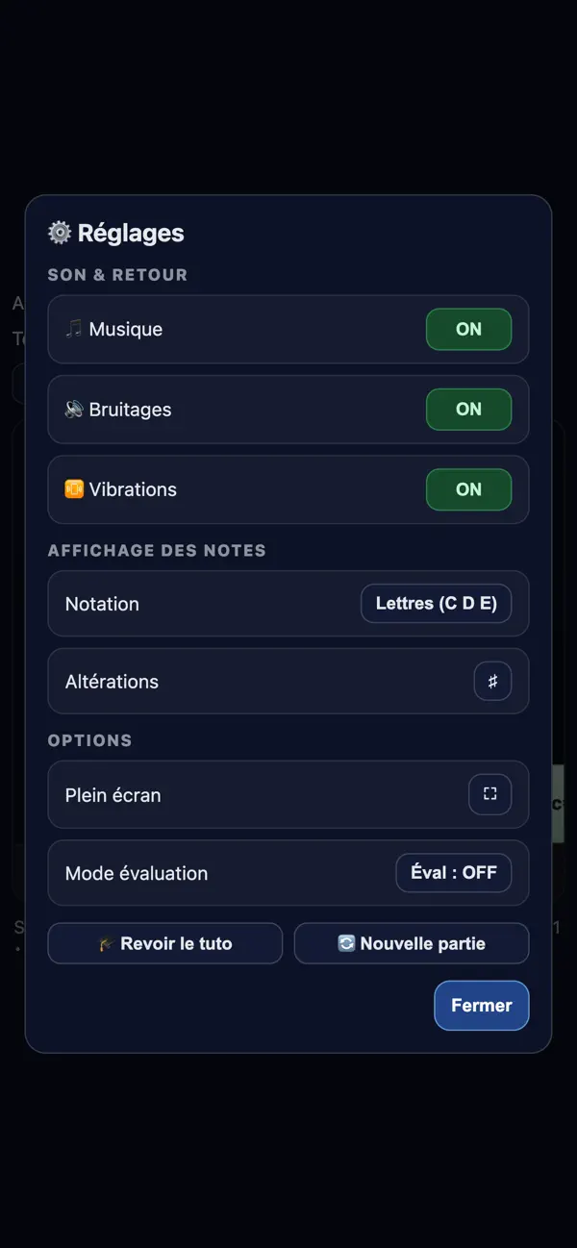Image resolution: width=577 pixels, height=1248 pixels.
Task: Disable Bruitages with its ON switch
Action: [x=468, y=409]
